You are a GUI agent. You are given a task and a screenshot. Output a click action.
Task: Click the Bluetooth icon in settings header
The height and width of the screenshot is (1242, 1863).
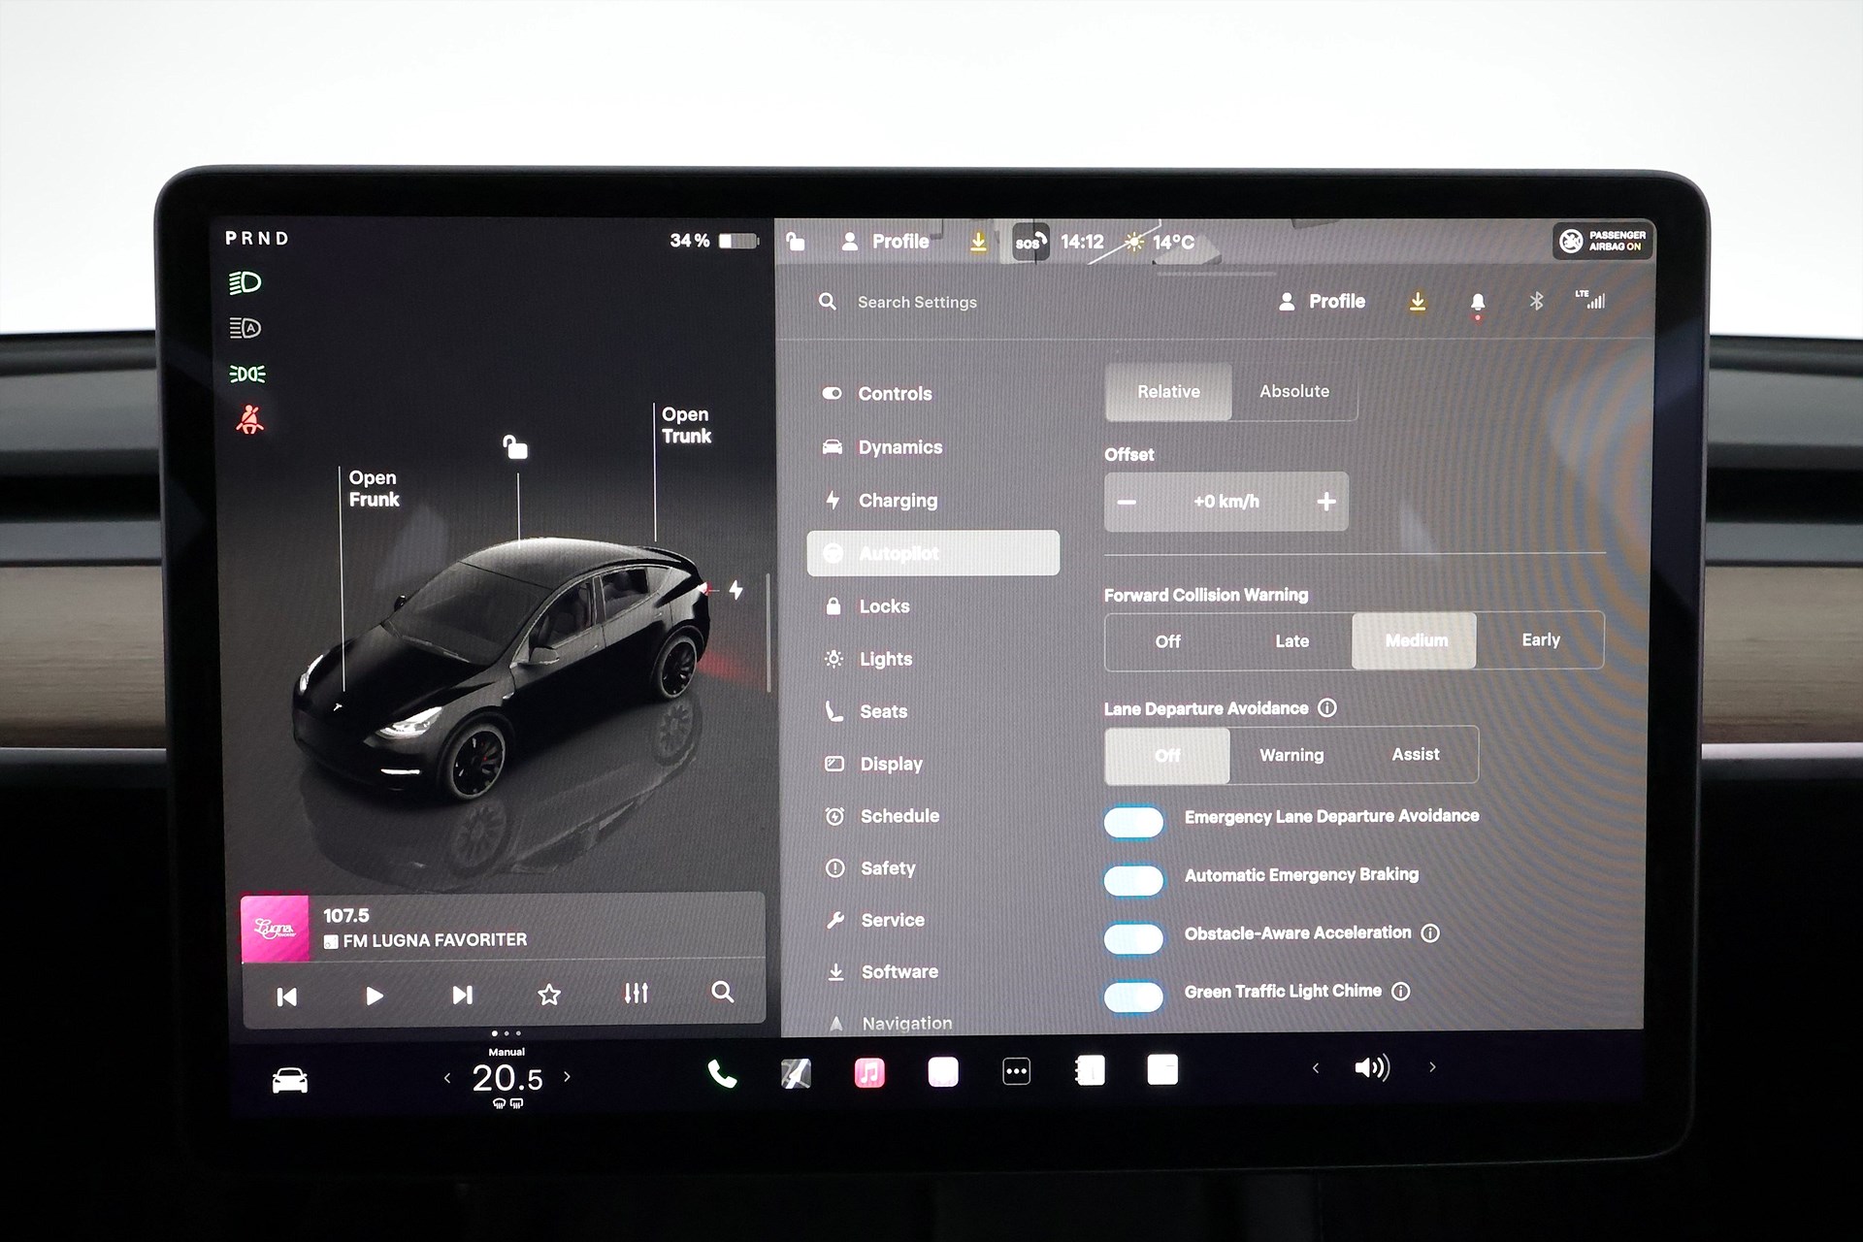tap(1536, 302)
